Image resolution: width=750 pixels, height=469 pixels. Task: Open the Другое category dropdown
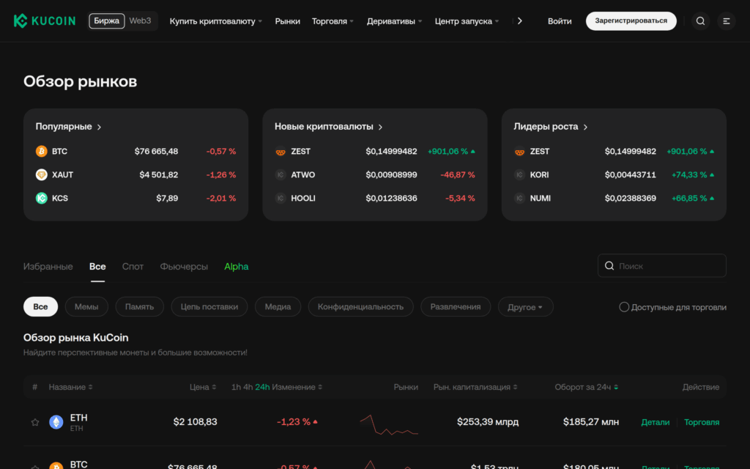[525, 307]
